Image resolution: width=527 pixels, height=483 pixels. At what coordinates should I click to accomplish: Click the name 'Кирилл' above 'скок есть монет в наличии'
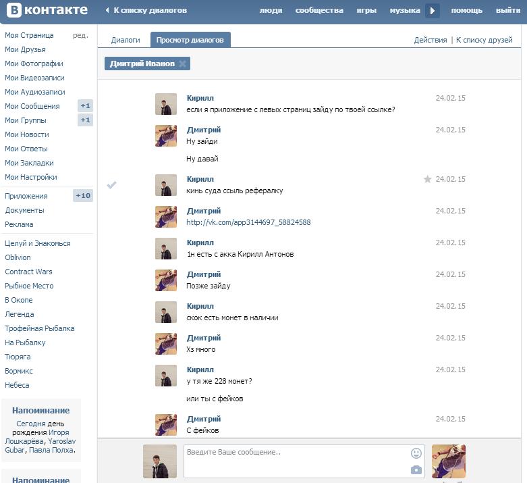pyautogui.click(x=200, y=306)
